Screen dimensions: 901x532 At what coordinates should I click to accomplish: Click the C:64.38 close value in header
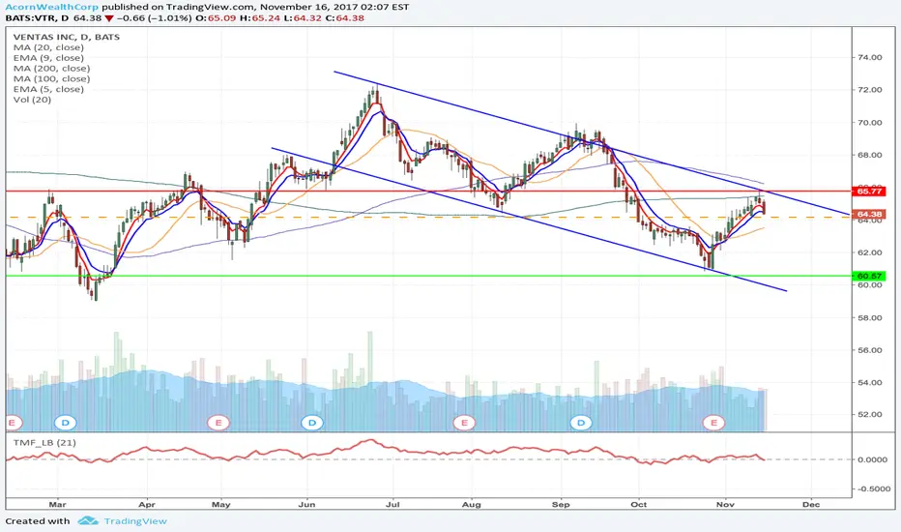(345, 17)
